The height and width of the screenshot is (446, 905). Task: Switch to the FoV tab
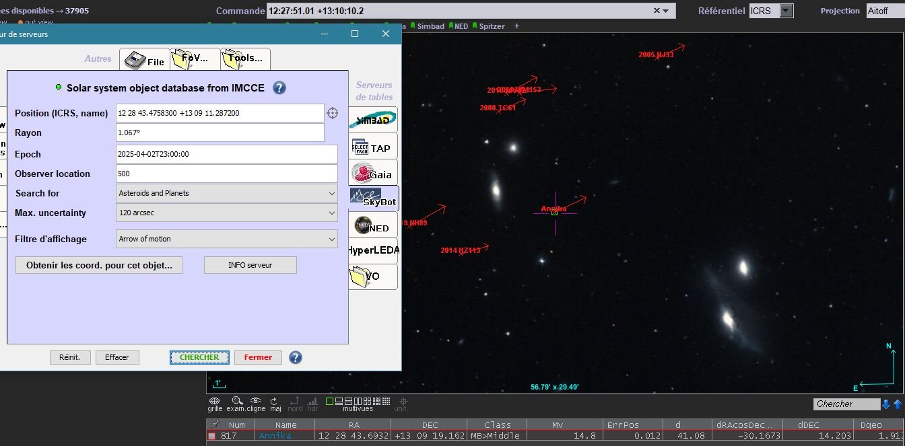coord(195,59)
